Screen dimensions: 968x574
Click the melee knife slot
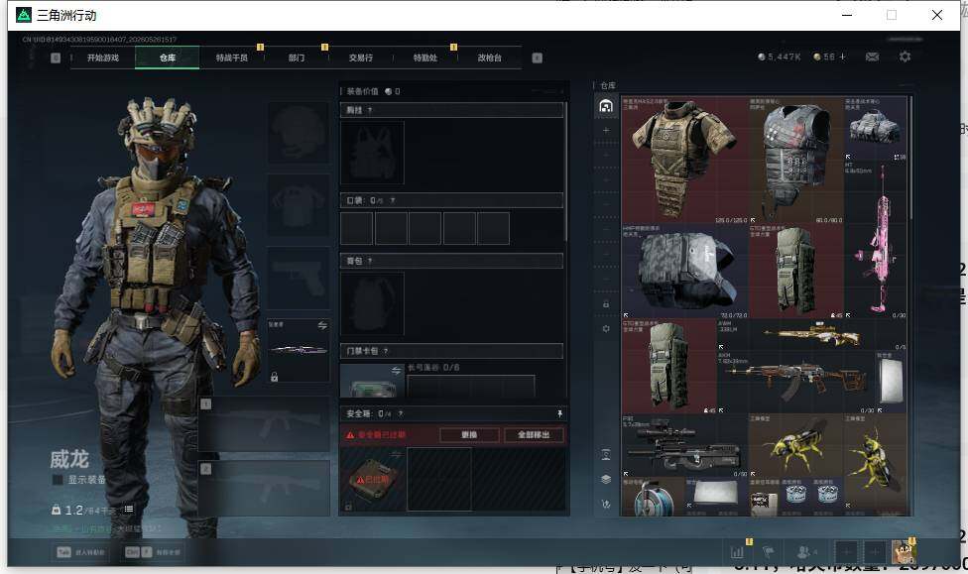tap(299, 350)
